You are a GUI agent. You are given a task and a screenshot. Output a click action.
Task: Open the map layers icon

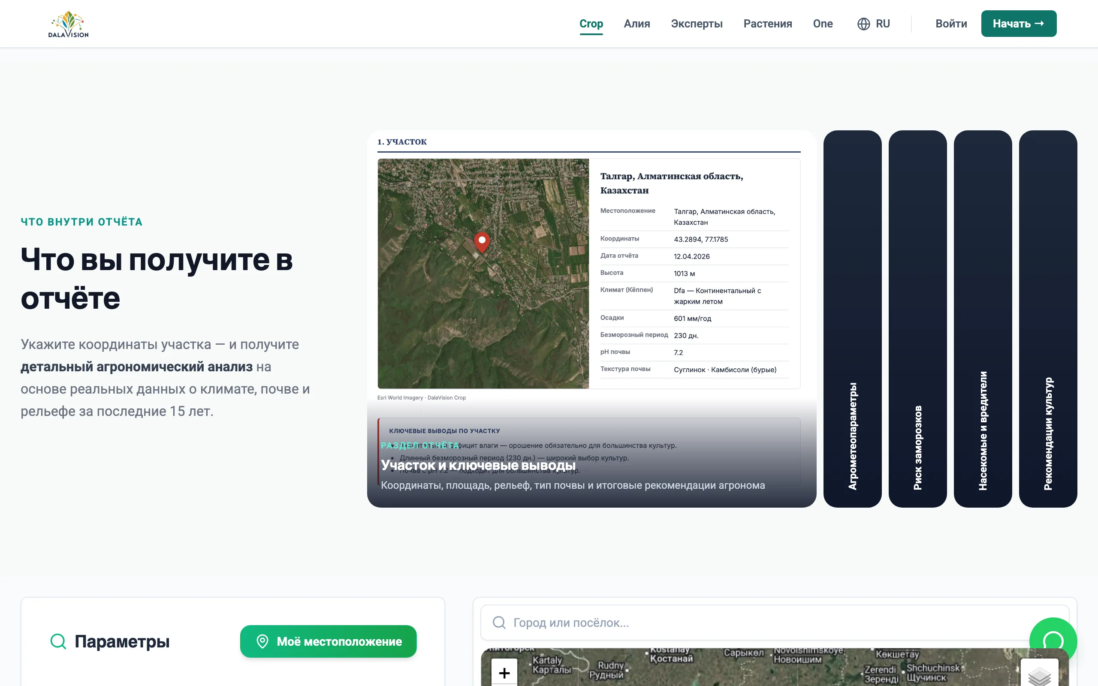point(1040,675)
